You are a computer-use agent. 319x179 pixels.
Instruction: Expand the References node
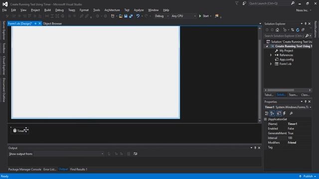[271, 55]
